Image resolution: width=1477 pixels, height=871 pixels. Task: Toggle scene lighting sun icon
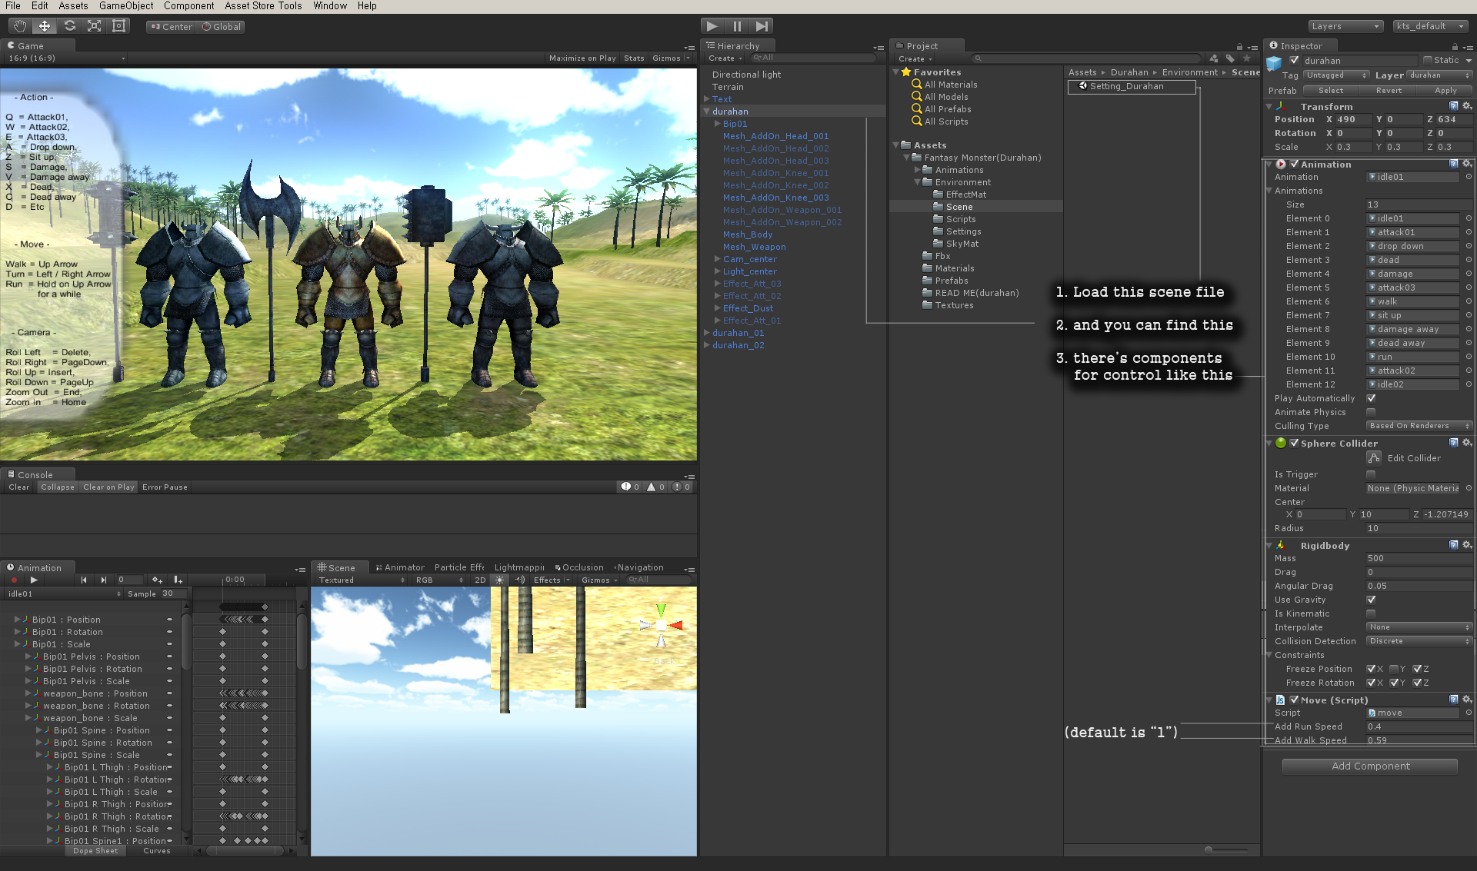click(x=499, y=580)
